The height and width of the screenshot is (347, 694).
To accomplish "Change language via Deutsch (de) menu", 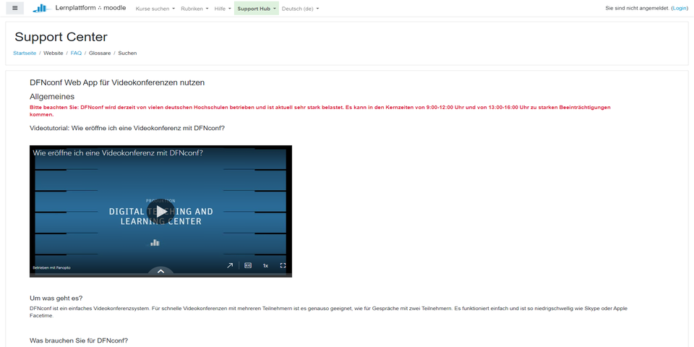I will click(x=300, y=9).
